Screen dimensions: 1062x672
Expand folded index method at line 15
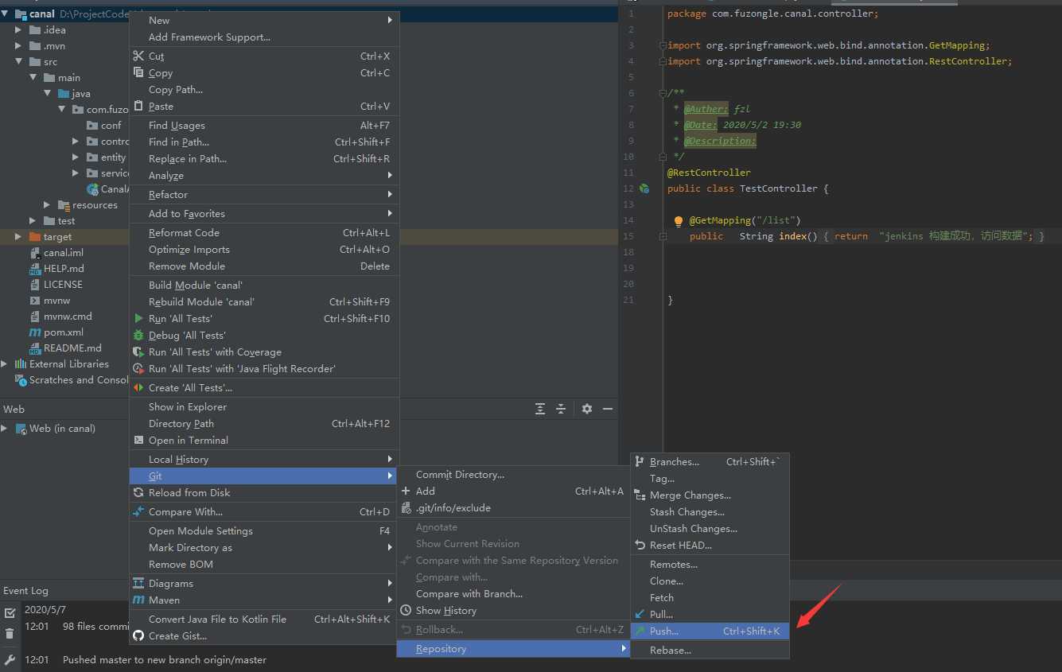[x=663, y=236]
